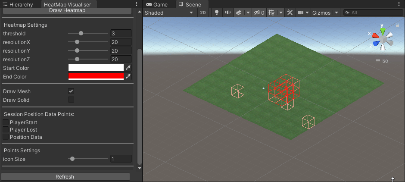The width and height of the screenshot is (405, 182).
Task: Pick Start Color with eyedropper
Action: [128, 68]
